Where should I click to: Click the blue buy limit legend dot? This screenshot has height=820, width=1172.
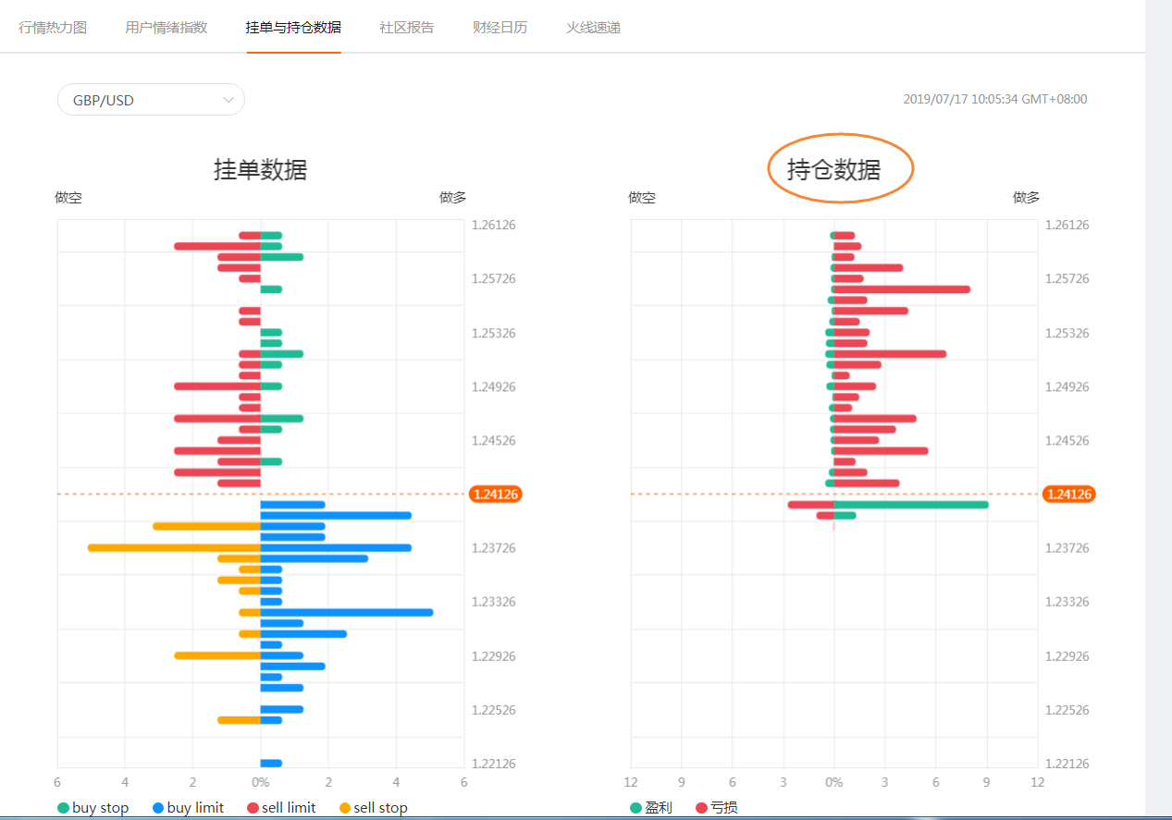pos(159,808)
